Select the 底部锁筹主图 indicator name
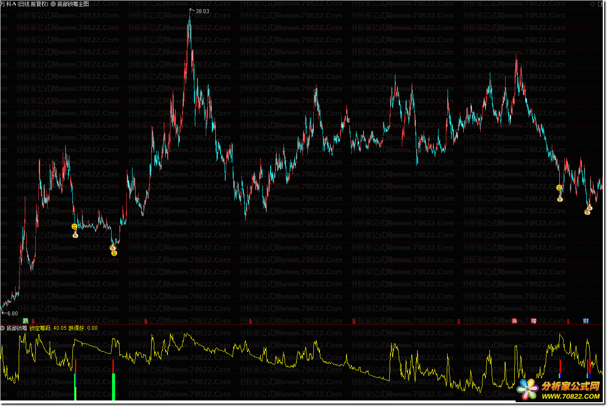608x407 pixels. pyautogui.click(x=73, y=4)
